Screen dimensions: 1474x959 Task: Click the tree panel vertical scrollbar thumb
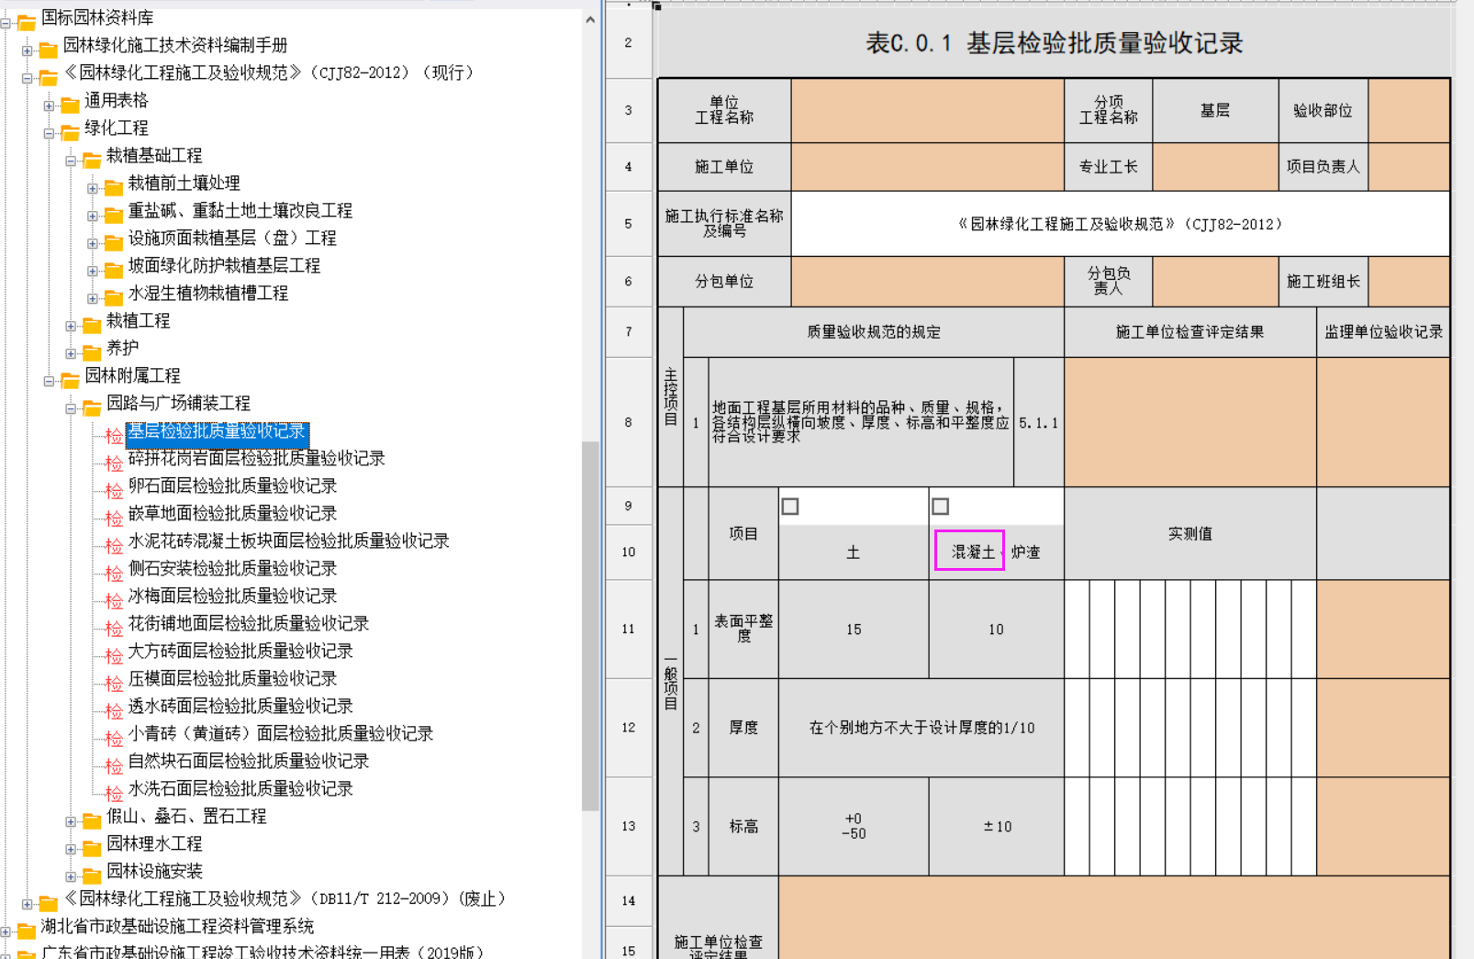tap(590, 624)
